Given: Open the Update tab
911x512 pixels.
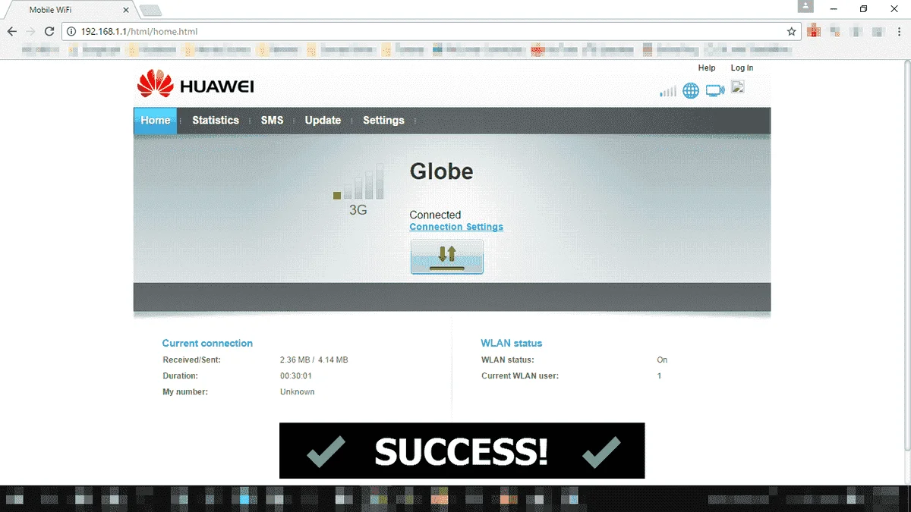Looking at the screenshot, I should (323, 121).
